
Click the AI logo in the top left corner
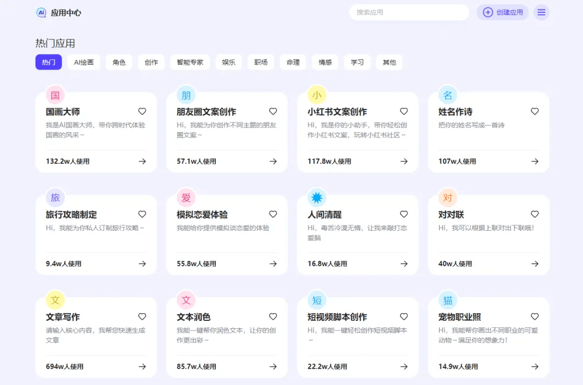[x=42, y=12]
